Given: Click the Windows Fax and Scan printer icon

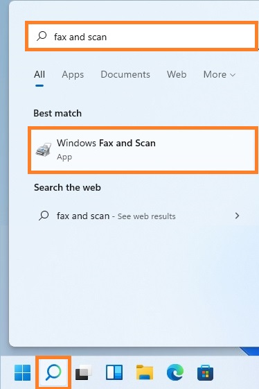Looking at the screenshot, I should 44,150.
